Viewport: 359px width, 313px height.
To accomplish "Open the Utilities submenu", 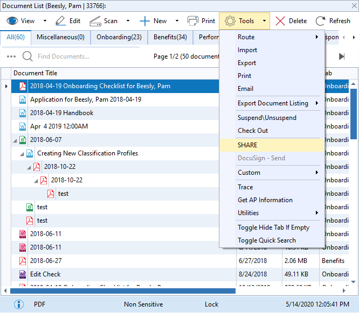I will (272, 213).
